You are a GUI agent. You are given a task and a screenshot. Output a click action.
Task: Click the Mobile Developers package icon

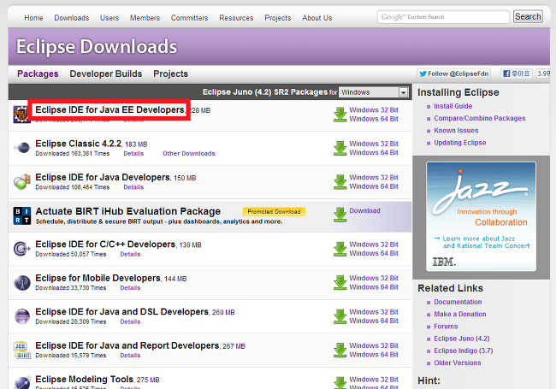pyautogui.click(x=22, y=283)
